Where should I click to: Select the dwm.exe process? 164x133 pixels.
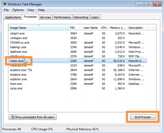[78, 84]
